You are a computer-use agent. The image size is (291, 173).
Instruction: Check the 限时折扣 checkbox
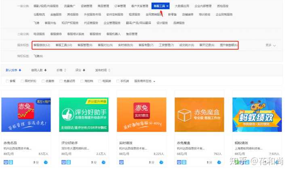point(23,81)
